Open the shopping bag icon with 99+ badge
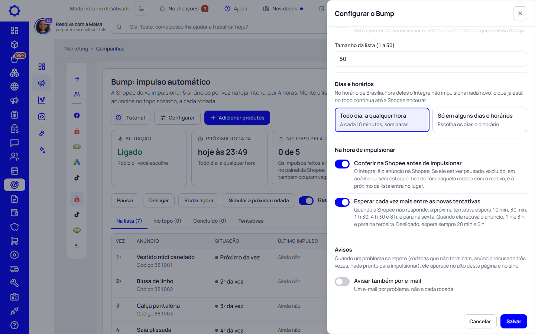This screenshot has height=334, width=535. (x=14, y=59)
